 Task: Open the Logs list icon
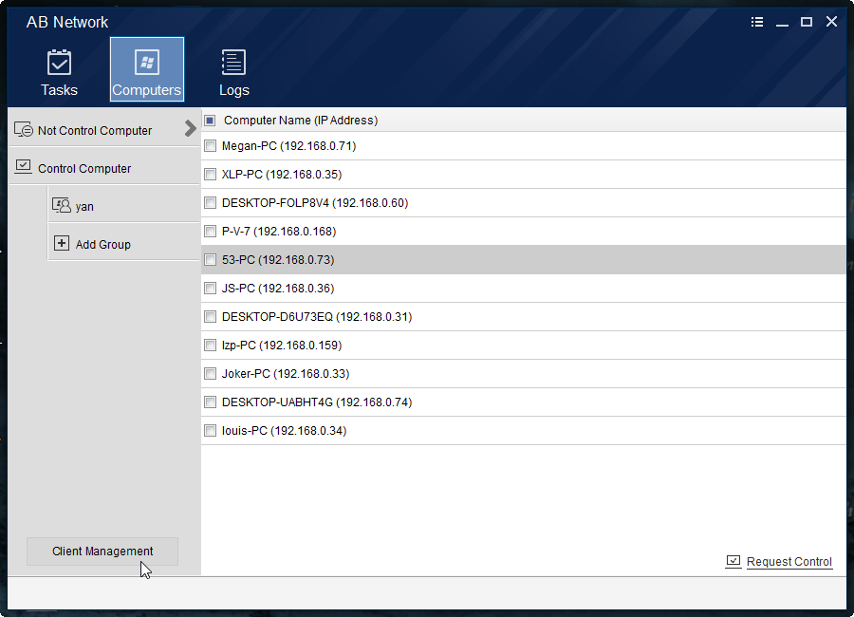[x=233, y=62]
